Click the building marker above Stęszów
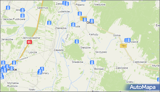 pyautogui.click(x=77, y=42)
